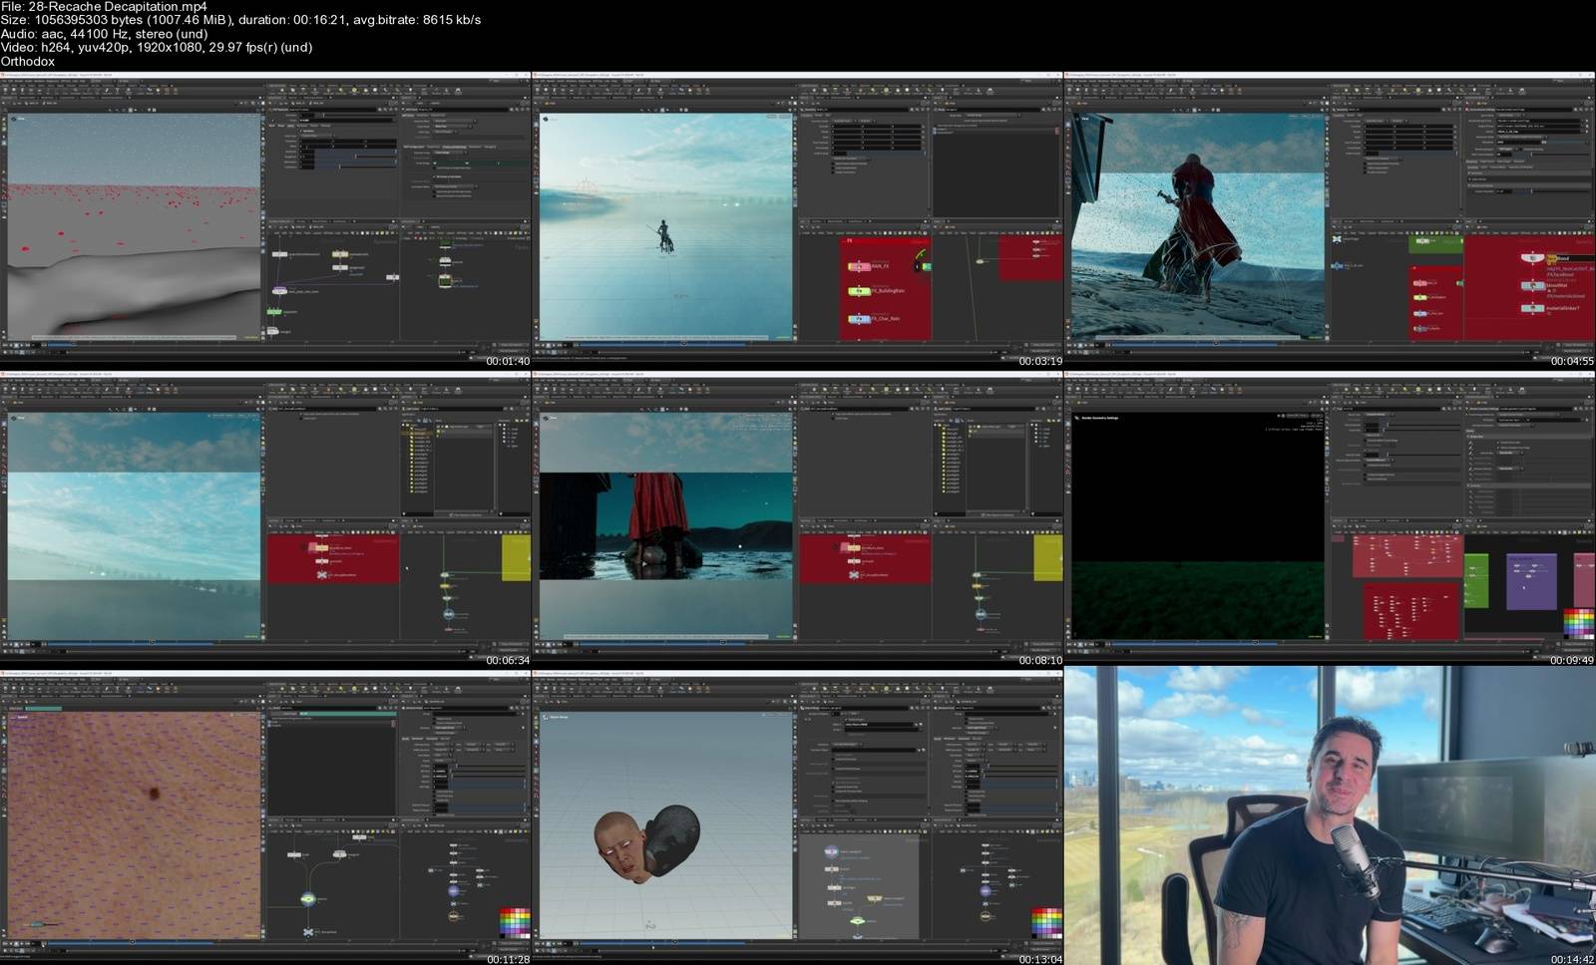Select the RAIN_FX node in 00:03:19 frame

click(x=860, y=266)
